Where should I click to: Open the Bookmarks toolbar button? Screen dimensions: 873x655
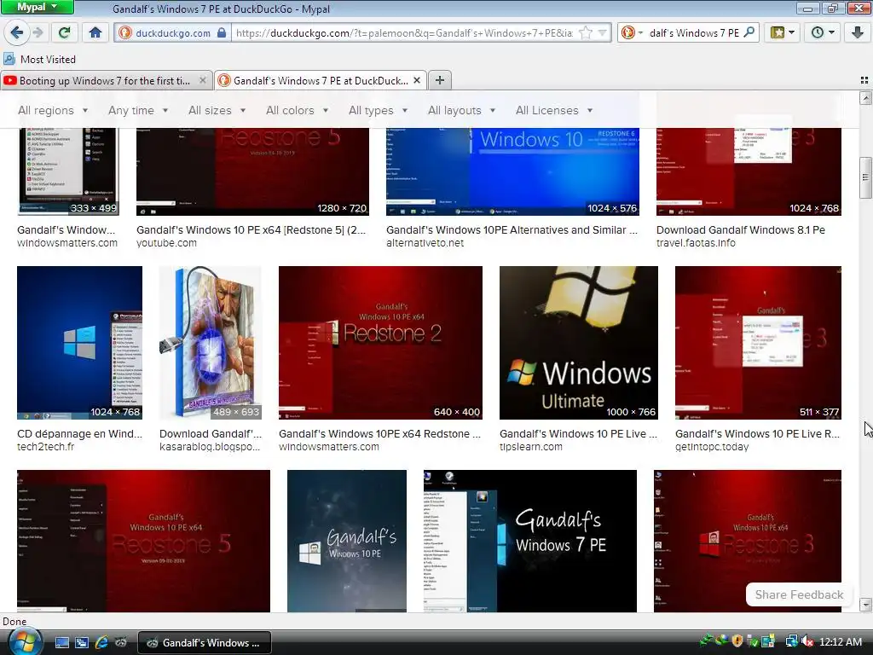pos(783,32)
